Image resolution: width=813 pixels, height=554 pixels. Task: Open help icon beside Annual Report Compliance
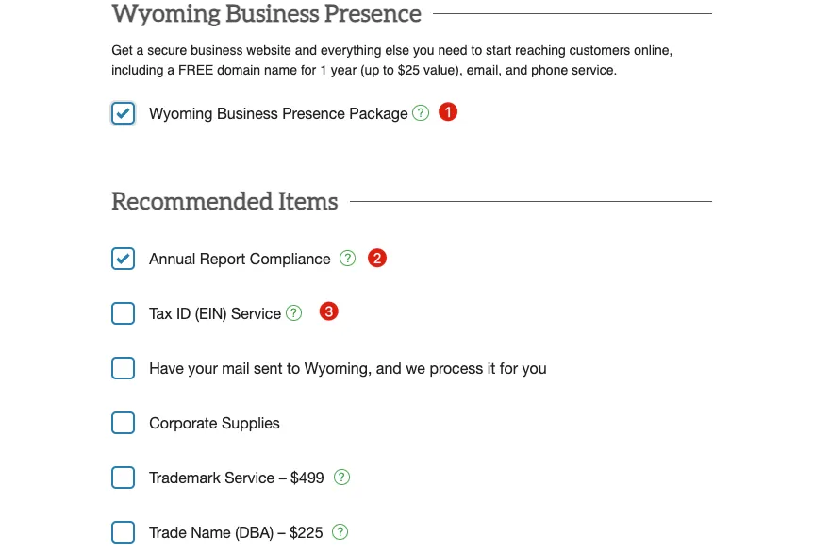click(348, 259)
